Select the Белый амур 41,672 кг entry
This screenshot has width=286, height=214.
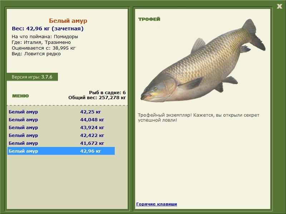(61, 143)
